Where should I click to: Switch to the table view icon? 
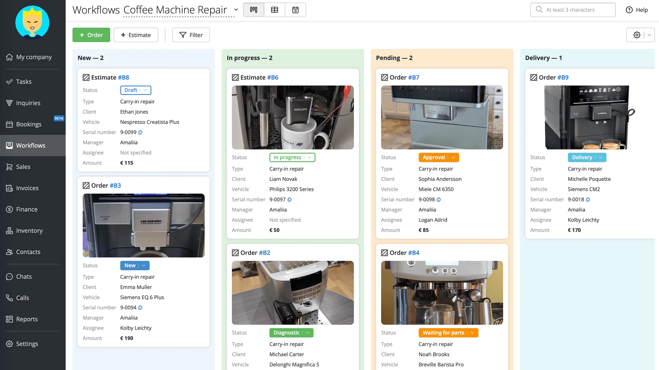pyautogui.click(x=274, y=10)
